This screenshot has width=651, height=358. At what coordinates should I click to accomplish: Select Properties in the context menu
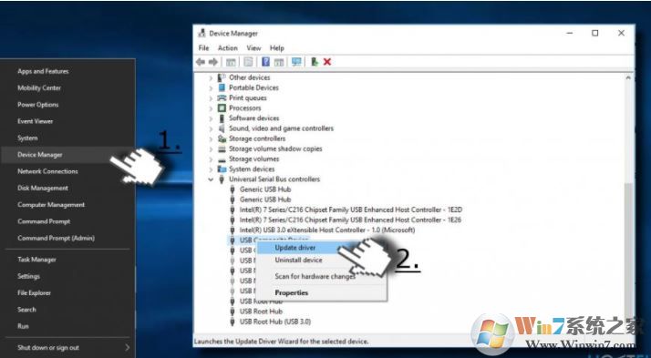tap(292, 292)
